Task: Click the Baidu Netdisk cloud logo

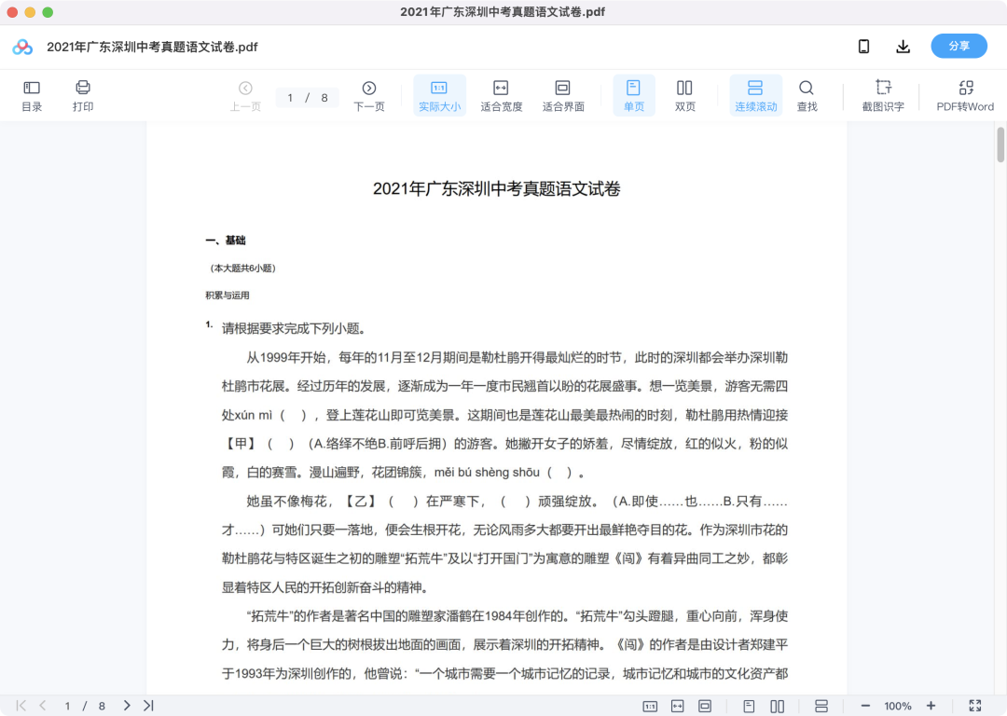Action: click(x=22, y=47)
